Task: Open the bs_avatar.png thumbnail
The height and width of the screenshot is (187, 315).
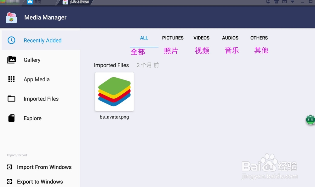Action: click(x=114, y=92)
